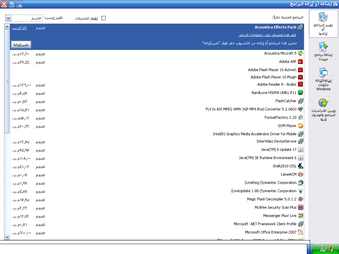Click the Java(TM) 6 Update 17 icon
The width and height of the screenshot is (339, 254).
tap(301, 149)
